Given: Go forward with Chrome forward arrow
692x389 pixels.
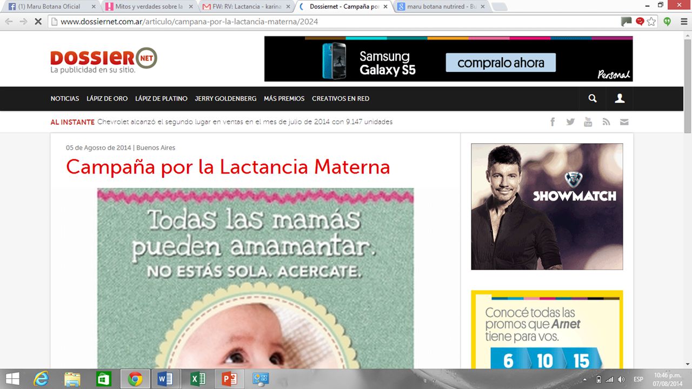Looking at the screenshot, I should click(23, 22).
